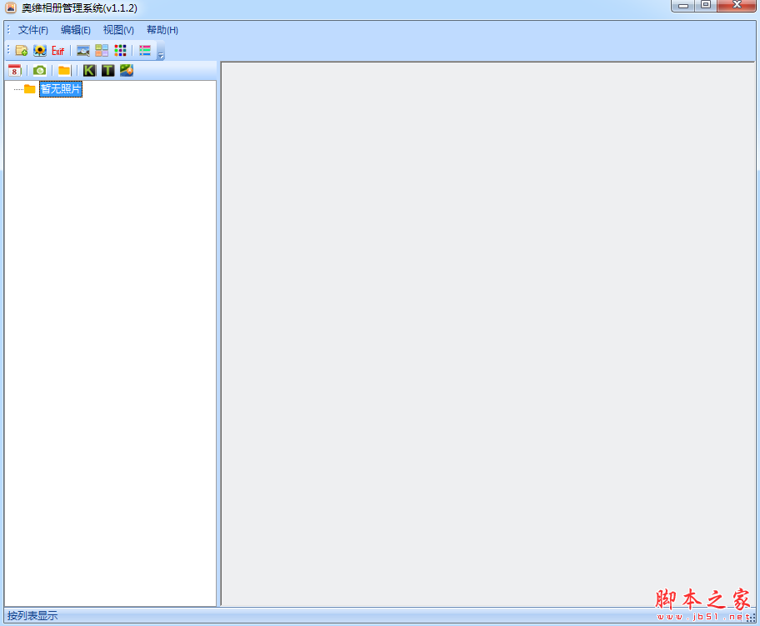Image resolution: width=760 pixels, height=626 pixels.
Task: Open the 编辑(E) menu
Action: click(x=76, y=30)
